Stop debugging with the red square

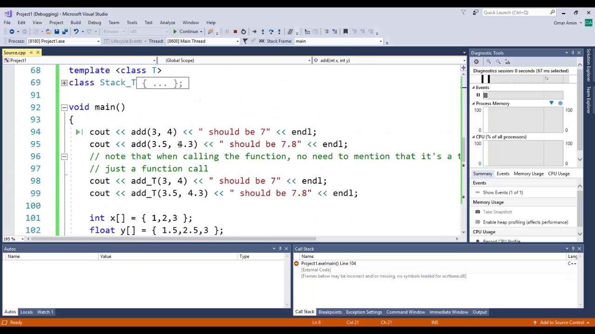(x=235, y=32)
